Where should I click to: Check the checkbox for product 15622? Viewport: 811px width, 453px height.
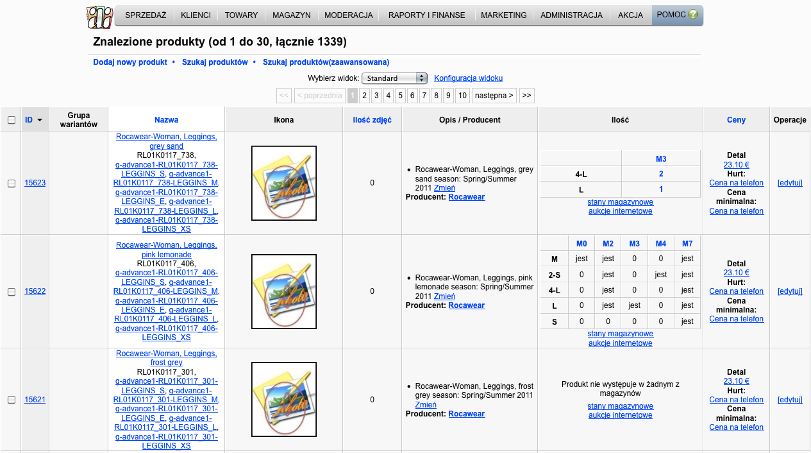click(x=12, y=292)
